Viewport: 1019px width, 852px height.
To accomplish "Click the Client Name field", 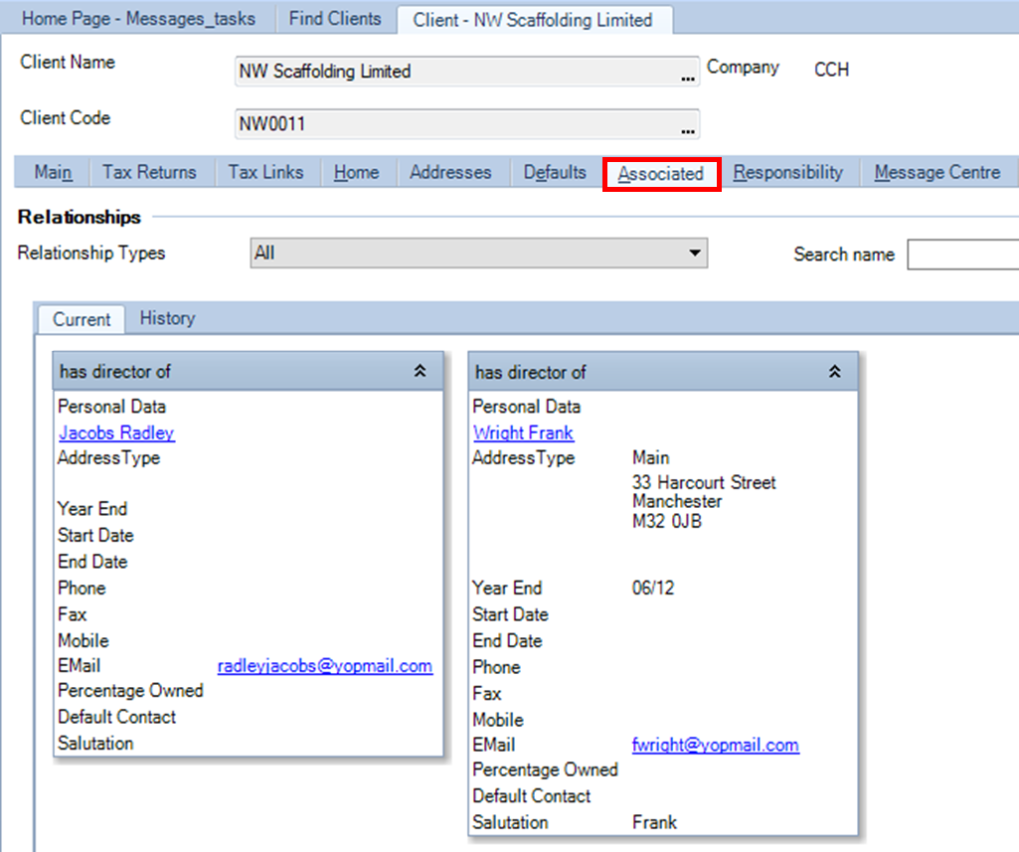I will (467, 72).
